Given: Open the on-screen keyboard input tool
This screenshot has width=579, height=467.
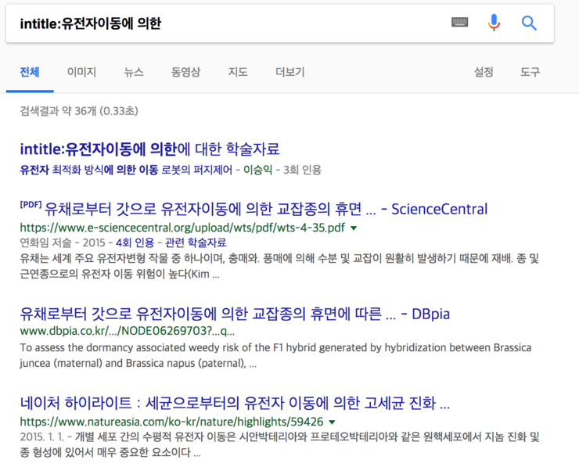Looking at the screenshot, I should (460, 23).
